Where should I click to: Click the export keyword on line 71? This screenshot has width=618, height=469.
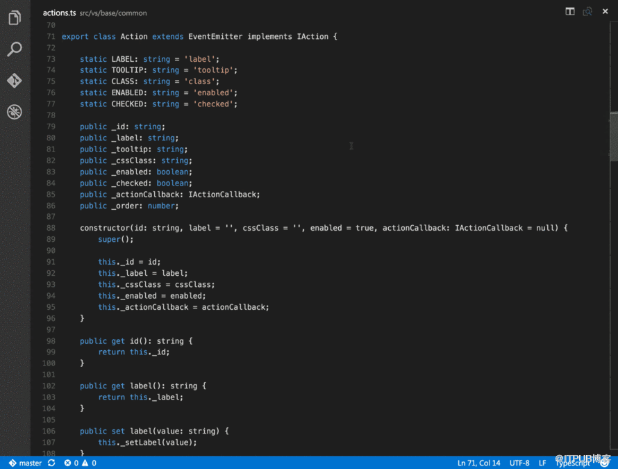tap(75, 37)
